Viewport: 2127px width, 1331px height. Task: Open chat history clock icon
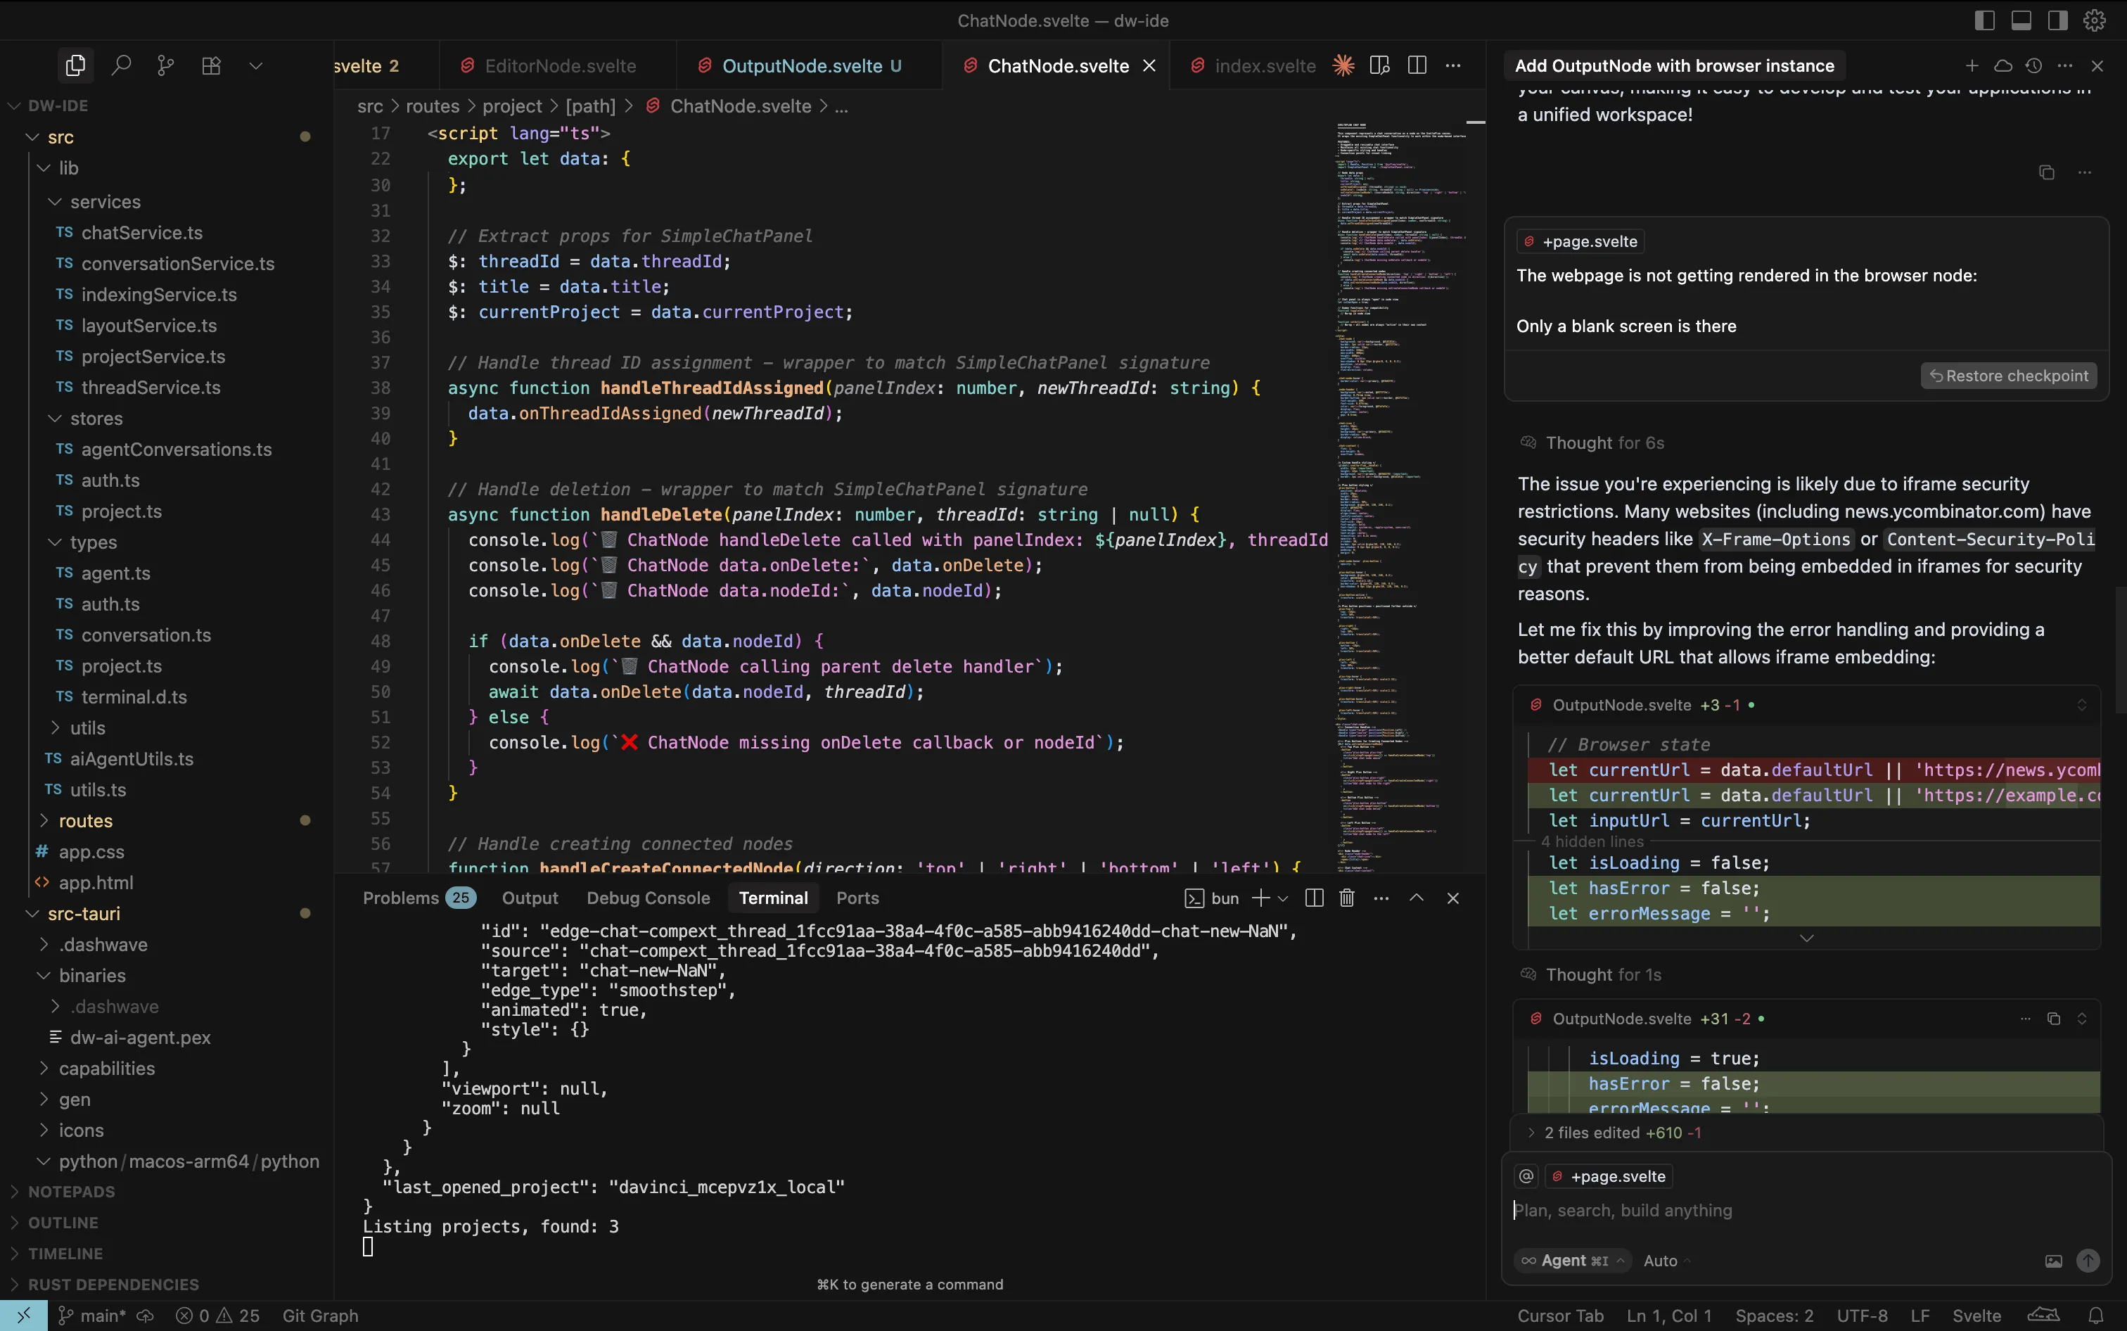pos(2033,65)
